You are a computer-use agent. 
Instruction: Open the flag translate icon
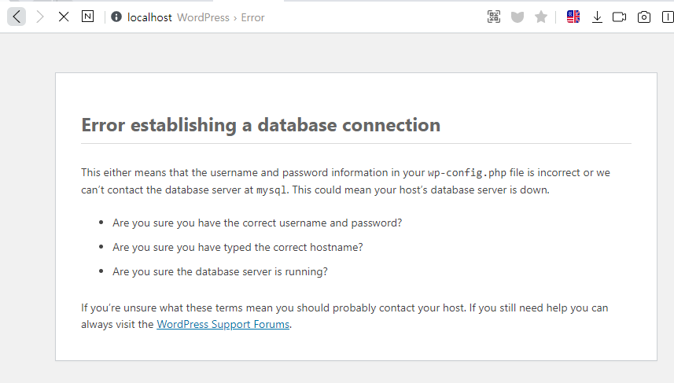573,17
